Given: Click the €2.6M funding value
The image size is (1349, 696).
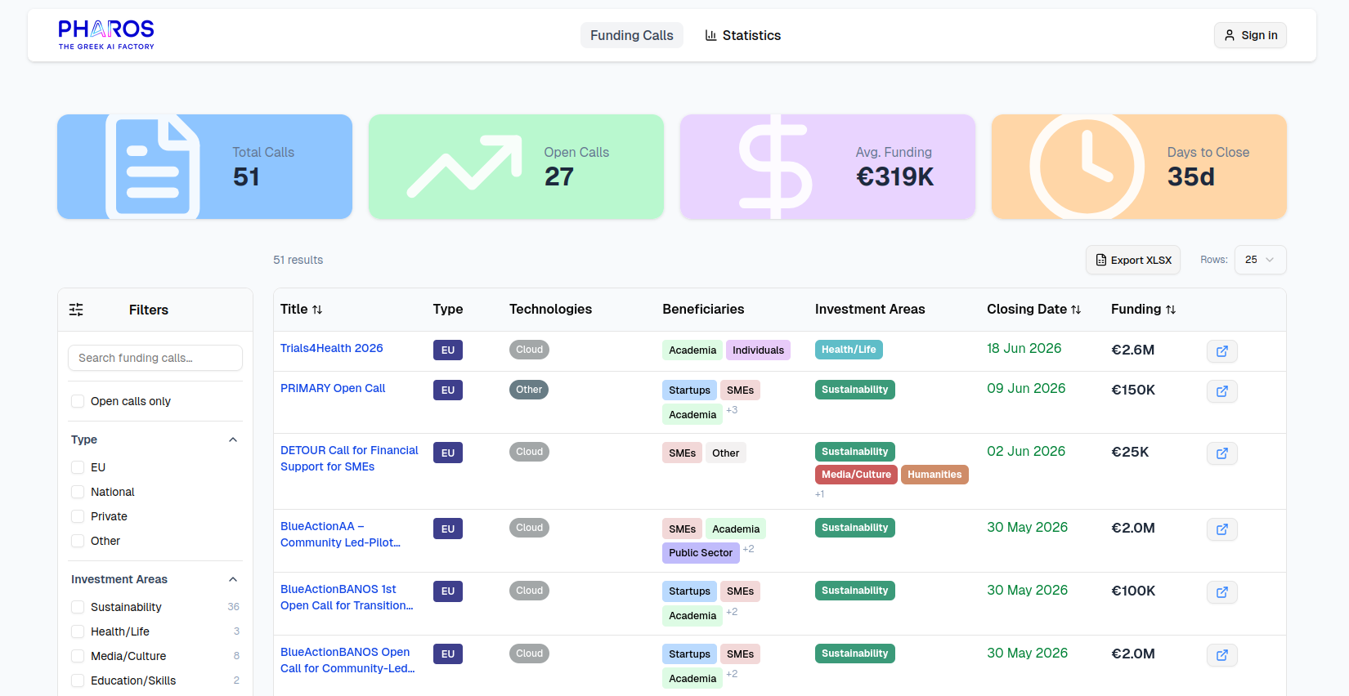Looking at the screenshot, I should [1133, 350].
